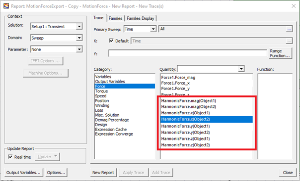Screen dimensions: 300x181
Task: Open the Primary Sweep ellipsis browse button
Action: point(289,29)
